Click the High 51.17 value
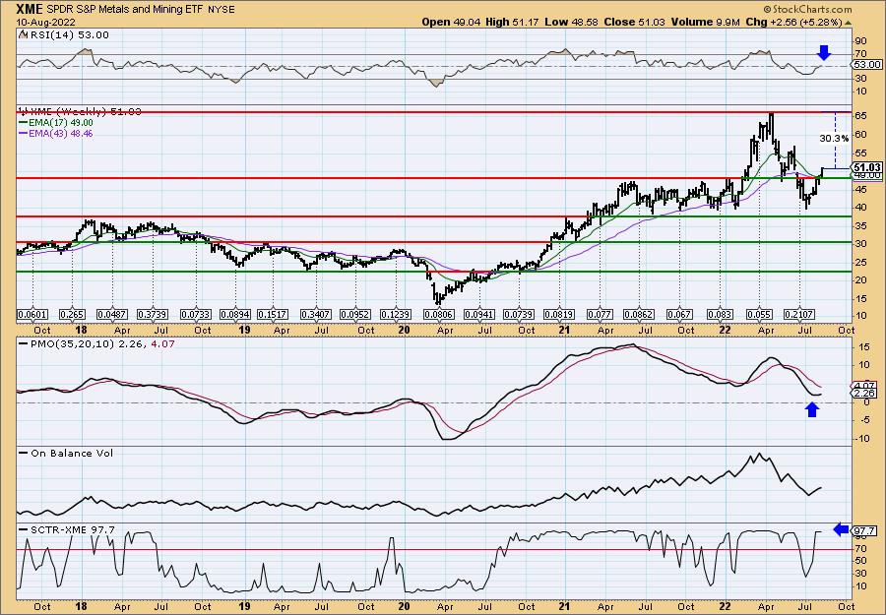Viewport: 886px width, 615px height. coord(512,22)
